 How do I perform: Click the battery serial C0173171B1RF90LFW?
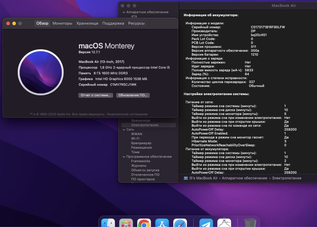[268, 27]
